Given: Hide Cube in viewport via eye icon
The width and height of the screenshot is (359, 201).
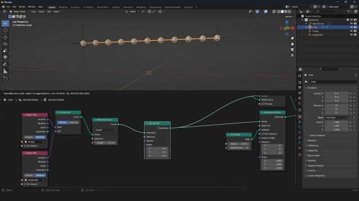Looking at the screenshot, I should 351,27.
